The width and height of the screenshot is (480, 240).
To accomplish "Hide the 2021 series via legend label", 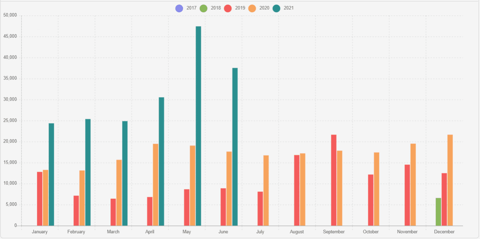I will tap(289, 8).
